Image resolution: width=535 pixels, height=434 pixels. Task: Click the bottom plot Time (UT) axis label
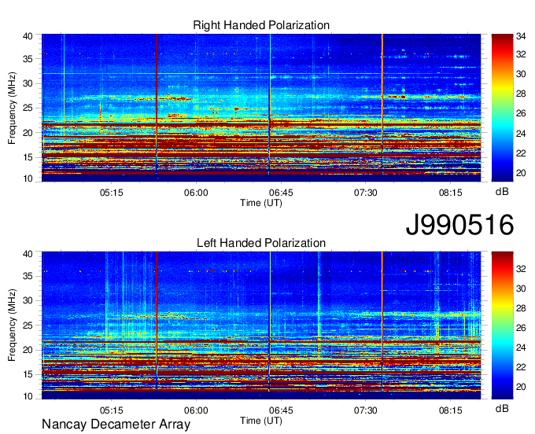(261, 421)
